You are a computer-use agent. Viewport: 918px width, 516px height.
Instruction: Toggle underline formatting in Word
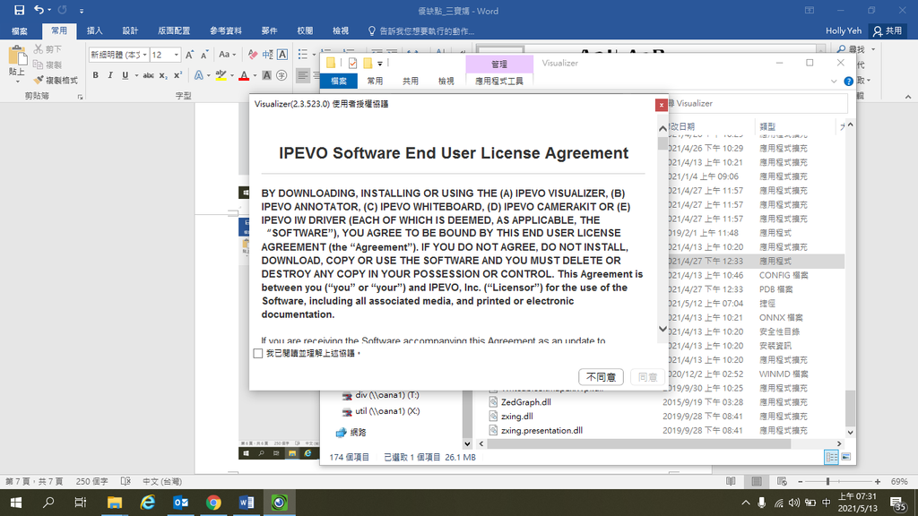(x=125, y=75)
